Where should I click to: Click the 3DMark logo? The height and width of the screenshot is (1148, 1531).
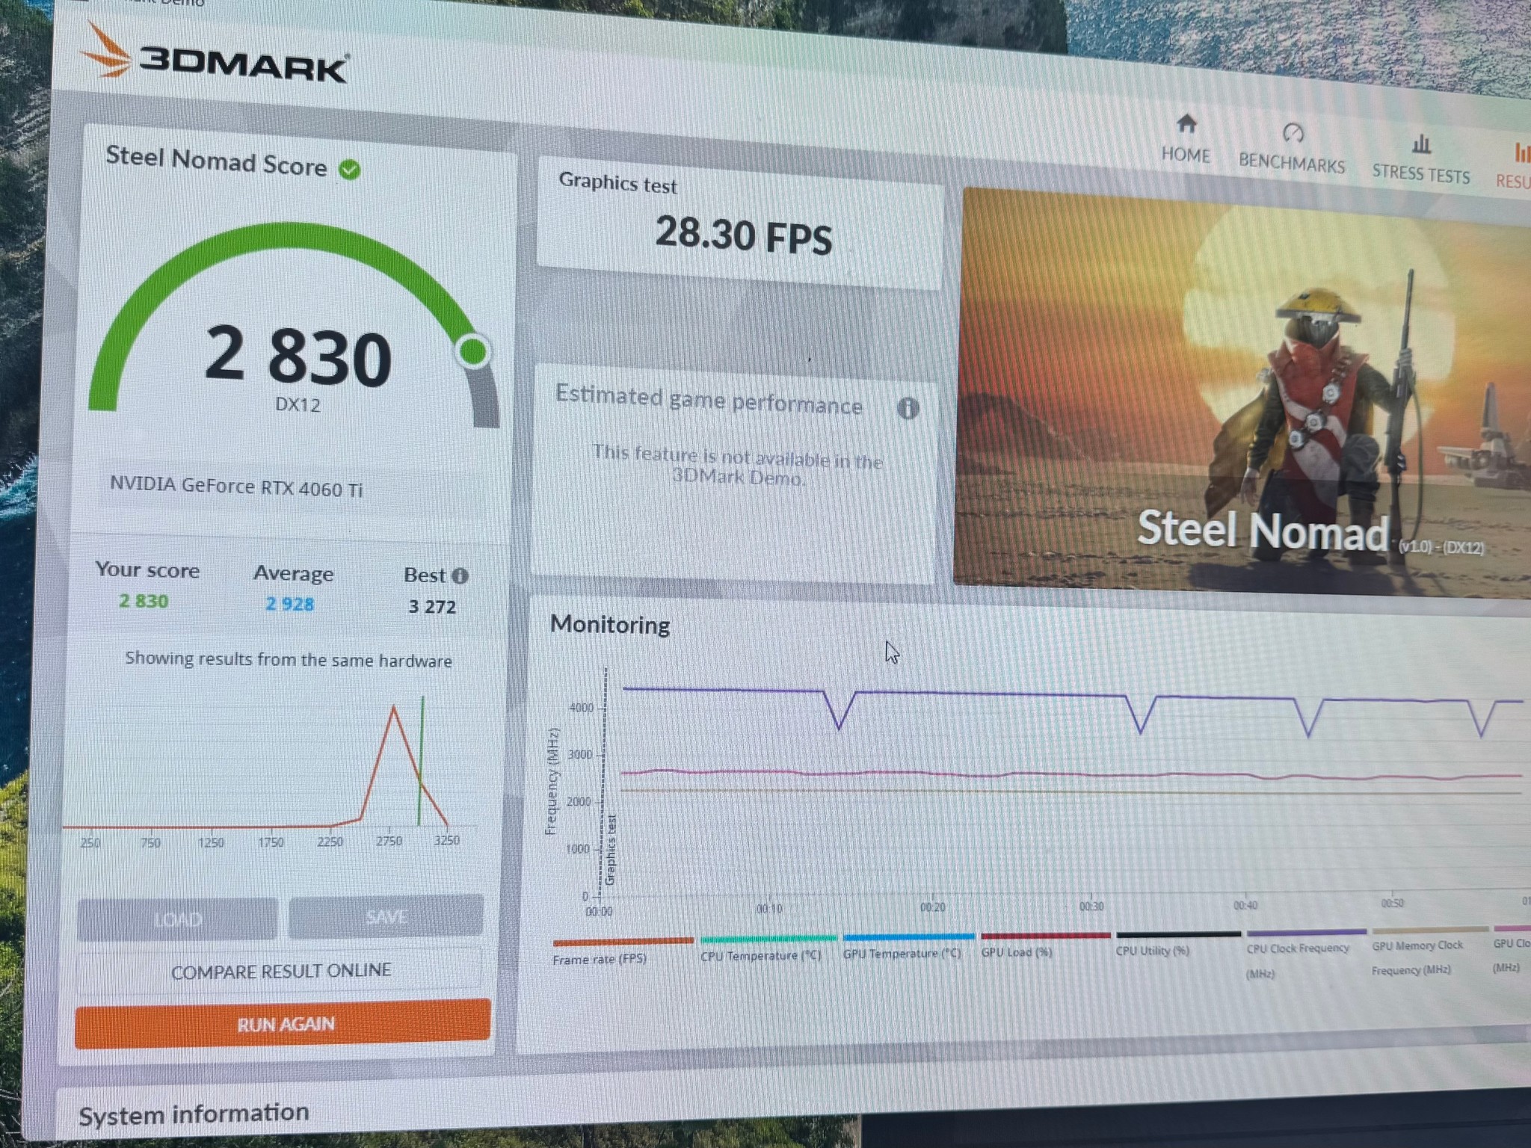click(215, 56)
